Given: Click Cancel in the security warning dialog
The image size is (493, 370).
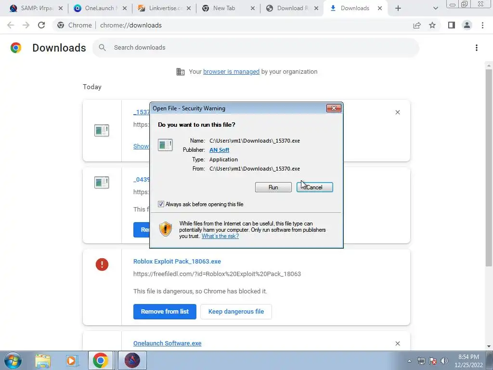Looking at the screenshot, I should click(x=314, y=187).
